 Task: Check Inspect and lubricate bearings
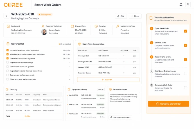(8, 63)
